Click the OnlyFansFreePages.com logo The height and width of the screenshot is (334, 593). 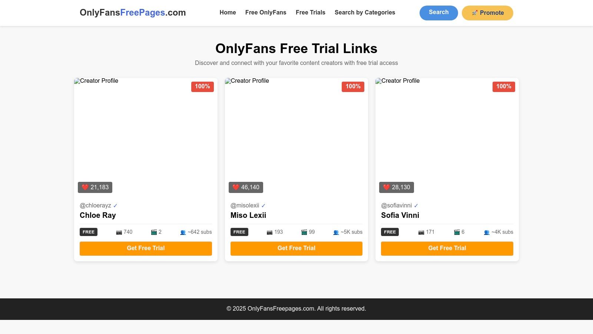[133, 12]
